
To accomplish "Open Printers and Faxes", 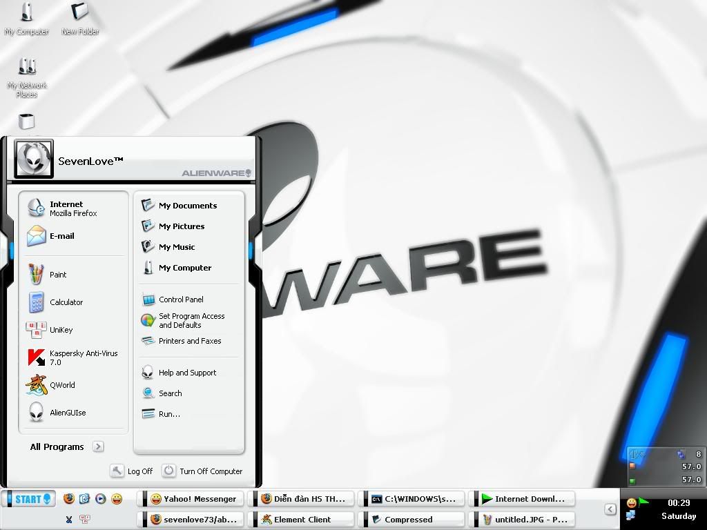I will [x=188, y=341].
